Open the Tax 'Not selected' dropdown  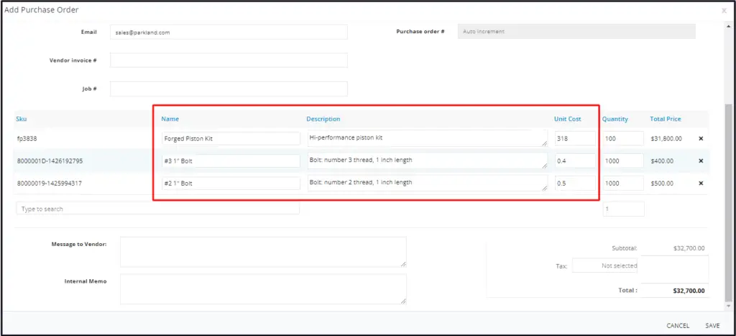point(605,265)
